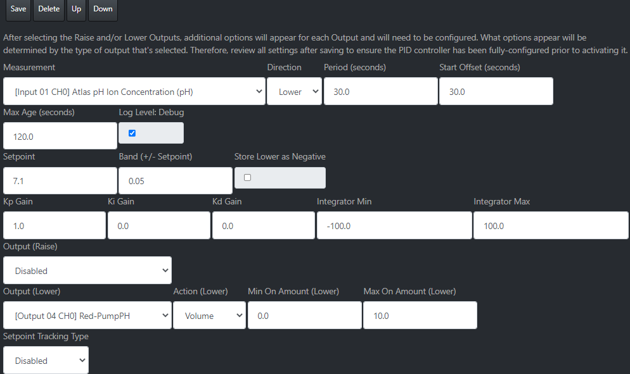
Task: Click the Delete button
Action: [x=48, y=9]
